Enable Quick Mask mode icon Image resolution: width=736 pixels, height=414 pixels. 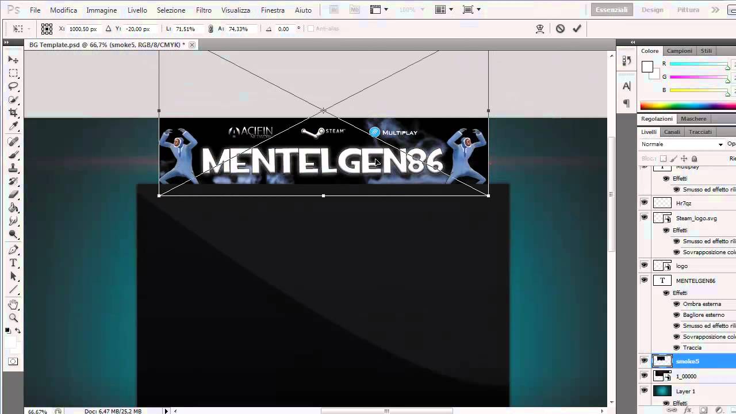[x=13, y=362]
